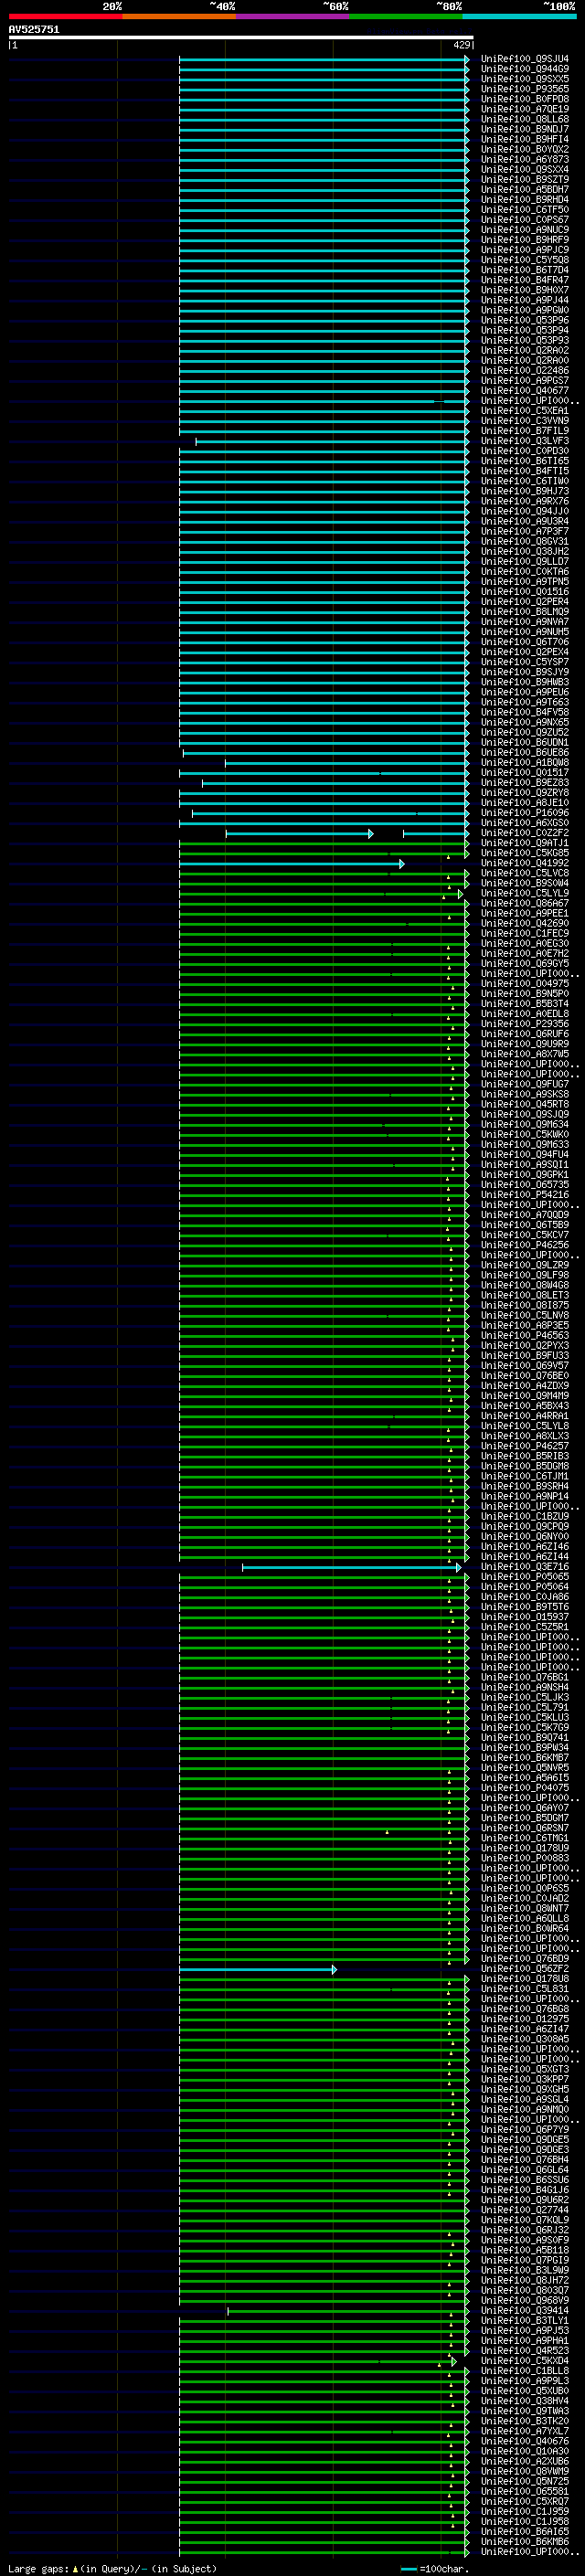585x2576 pixels.
Task: Click the orange ~40% identity legend segment
Action: tap(179, 16)
